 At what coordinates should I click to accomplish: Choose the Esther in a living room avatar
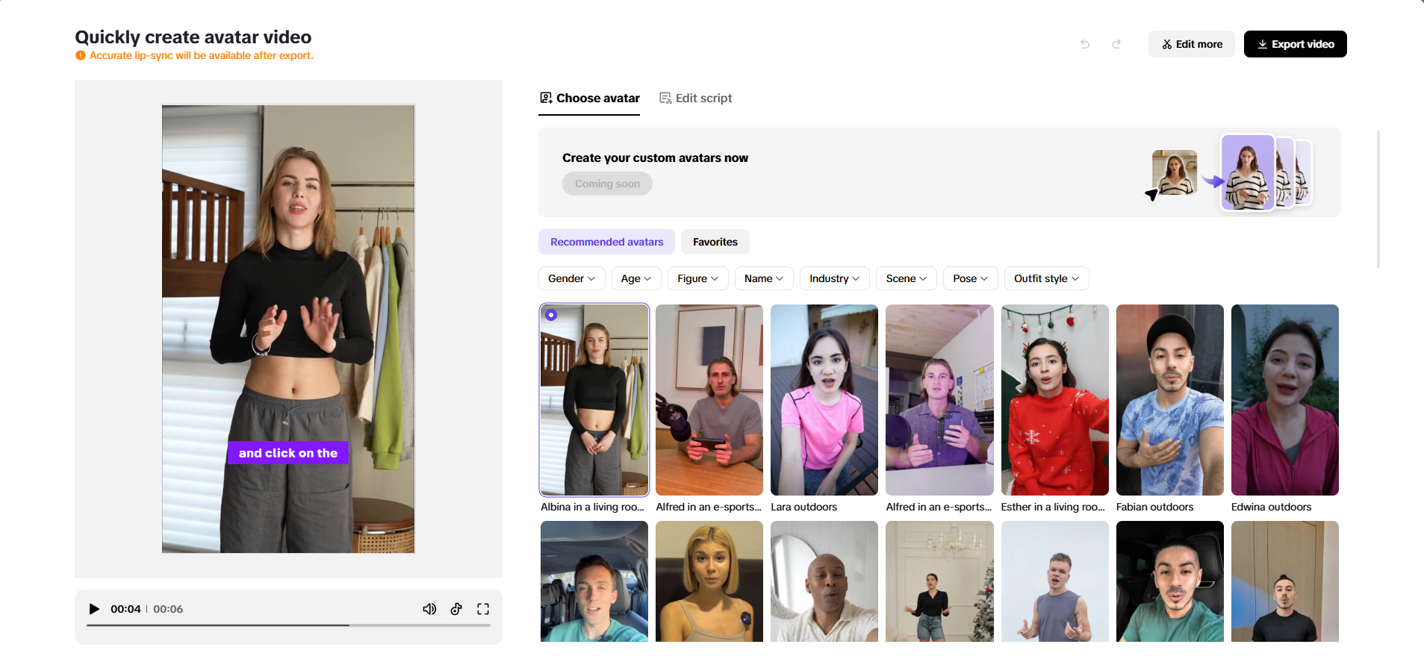click(1055, 400)
